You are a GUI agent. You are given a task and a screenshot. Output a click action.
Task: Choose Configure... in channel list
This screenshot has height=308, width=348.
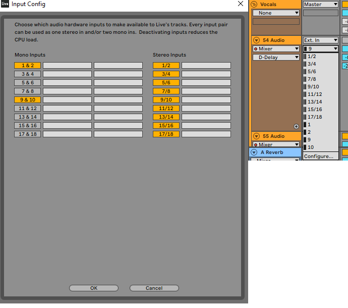point(321,156)
